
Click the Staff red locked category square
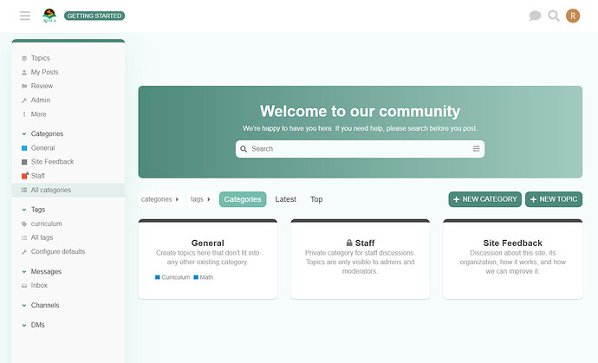(25, 175)
